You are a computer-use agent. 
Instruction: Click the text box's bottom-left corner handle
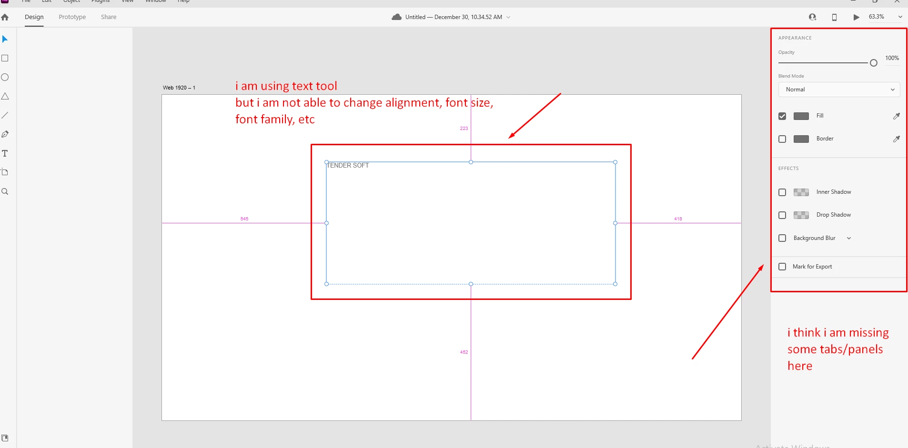[x=326, y=284]
